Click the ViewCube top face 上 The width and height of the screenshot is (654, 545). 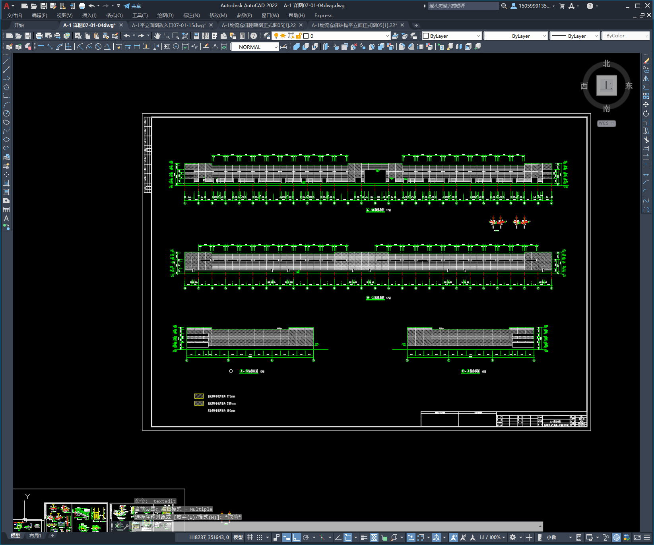607,85
